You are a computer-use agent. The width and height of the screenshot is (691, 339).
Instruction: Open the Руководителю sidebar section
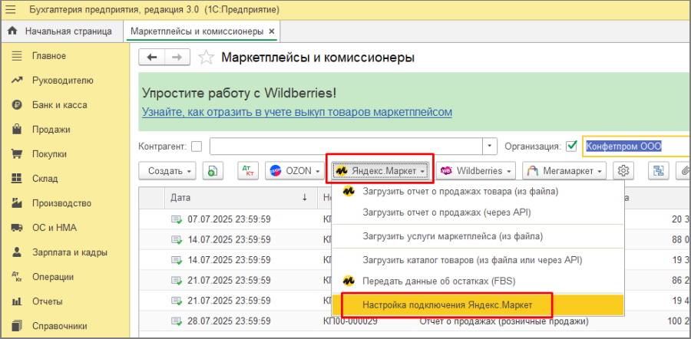pyautogui.click(x=62, y=81)
